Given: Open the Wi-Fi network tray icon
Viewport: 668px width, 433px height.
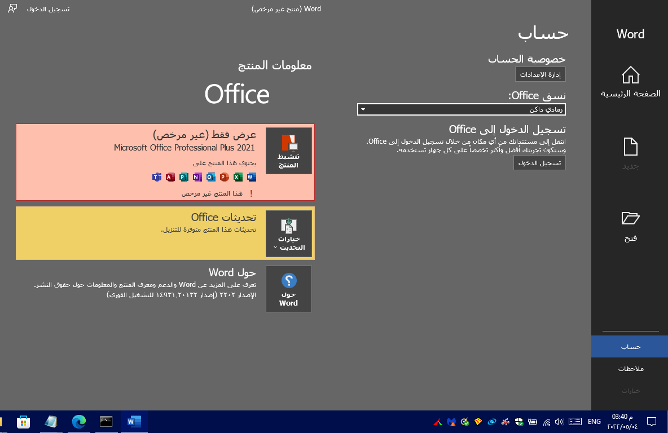Looking at the screenshot, I should [x=547, y=422].
